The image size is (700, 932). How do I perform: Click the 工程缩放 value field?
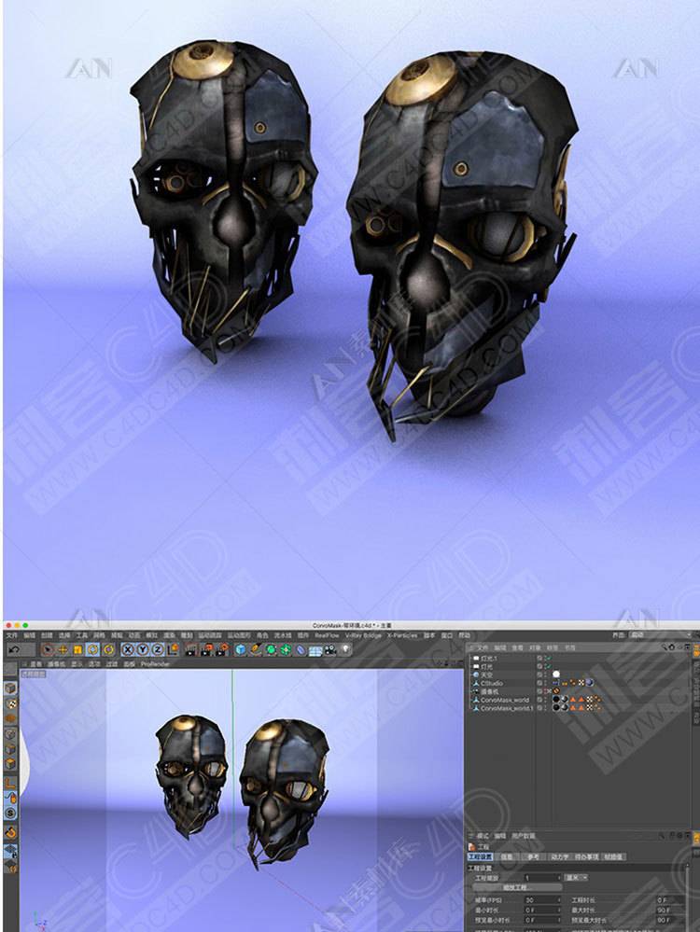[x=542, y=877]
